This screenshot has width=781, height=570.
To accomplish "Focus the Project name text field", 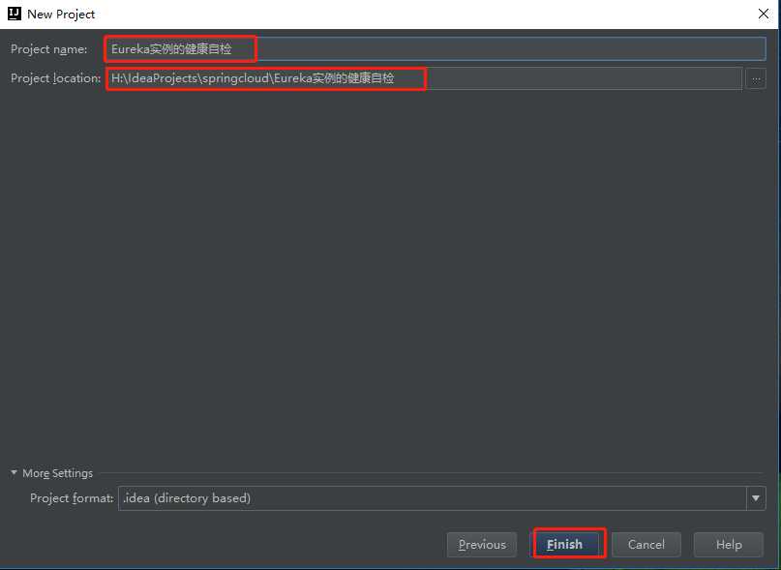I will 503,49.
